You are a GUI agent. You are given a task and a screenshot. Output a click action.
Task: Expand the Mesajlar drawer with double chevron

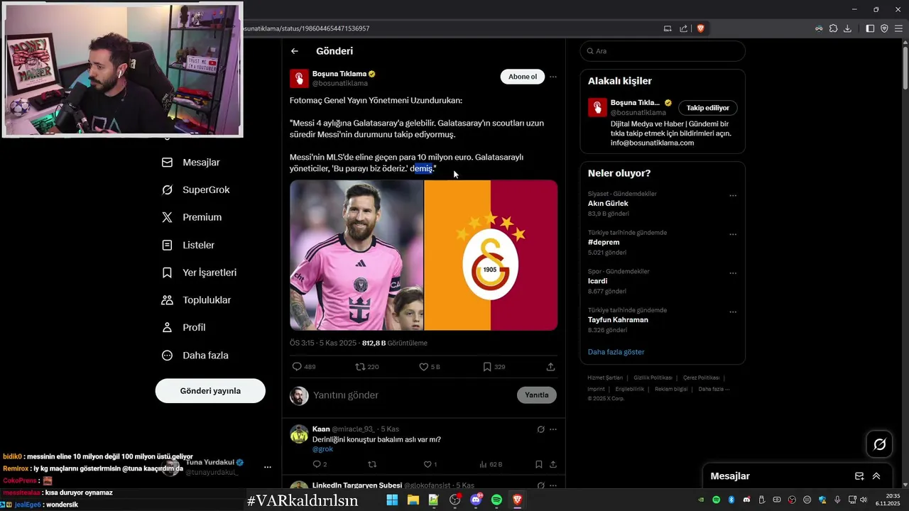pyautogui.click(x=876, y=476)
